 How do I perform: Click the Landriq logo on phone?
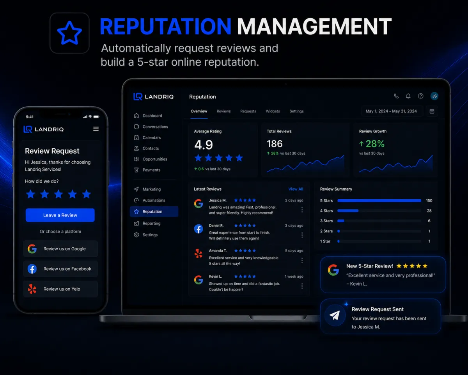pos(43,129)
